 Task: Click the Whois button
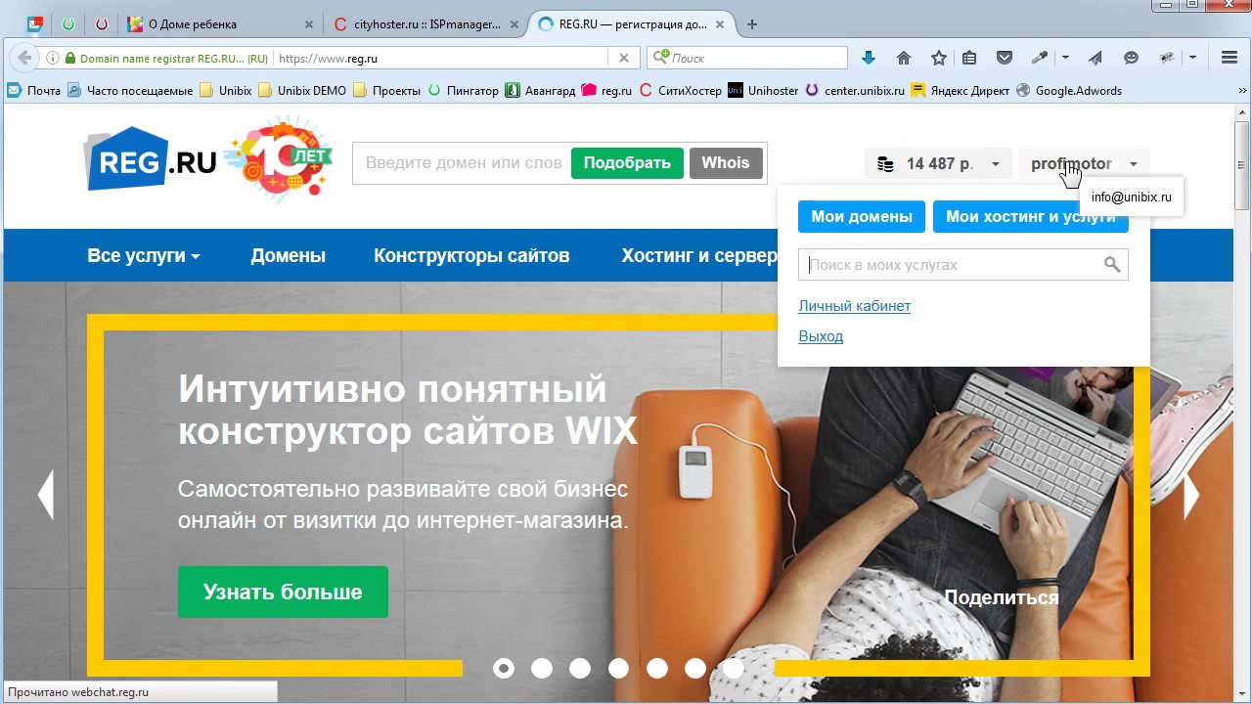726,163
